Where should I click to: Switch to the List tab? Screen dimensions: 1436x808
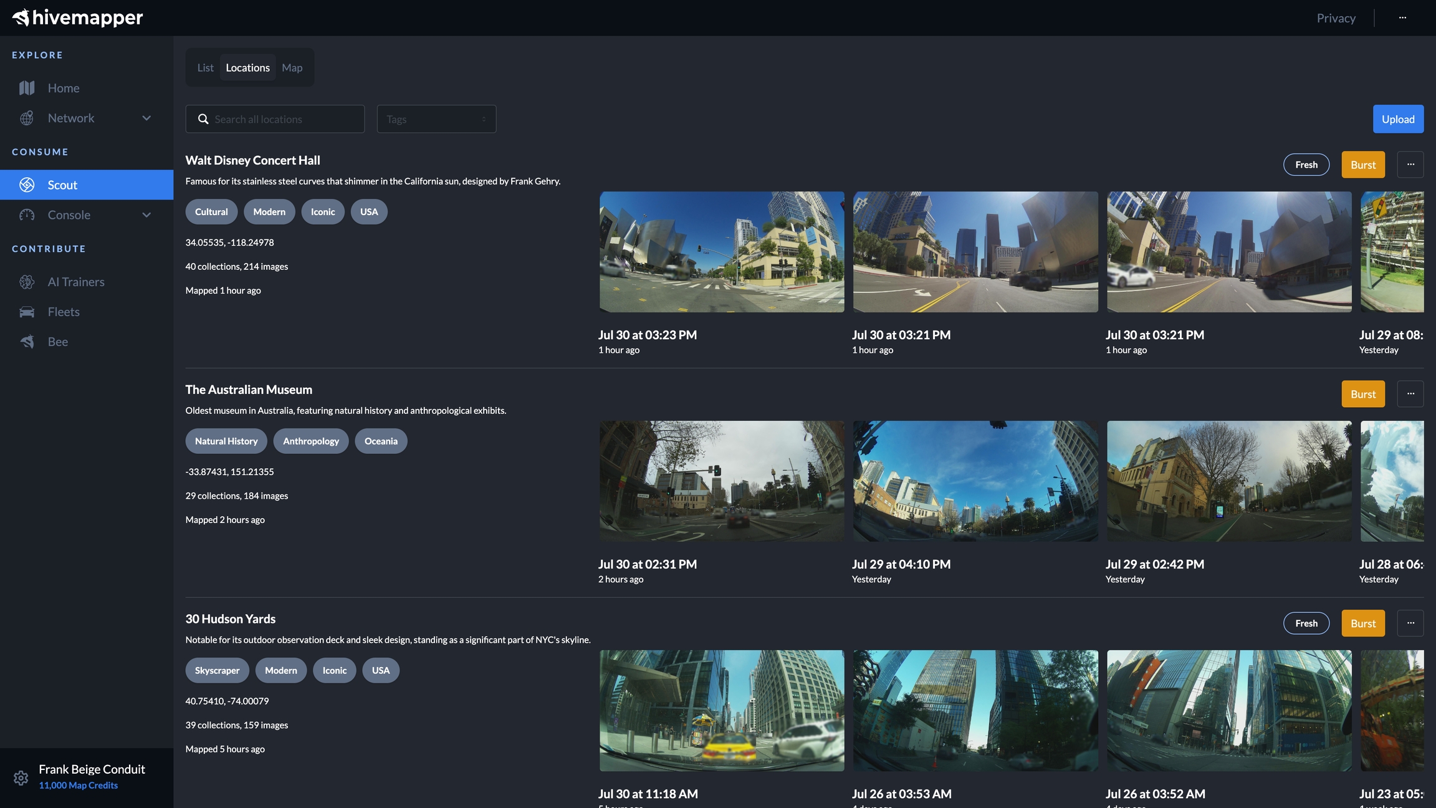pyautogui.click(x=205, y=67)
